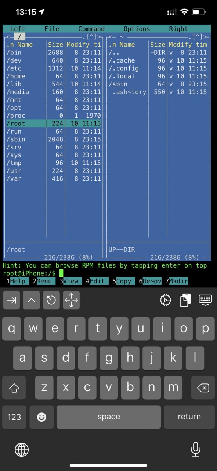Screen dimensions: 217x471
Task: Tap 6 Re~ov function key label
Action: coord(150,281)
